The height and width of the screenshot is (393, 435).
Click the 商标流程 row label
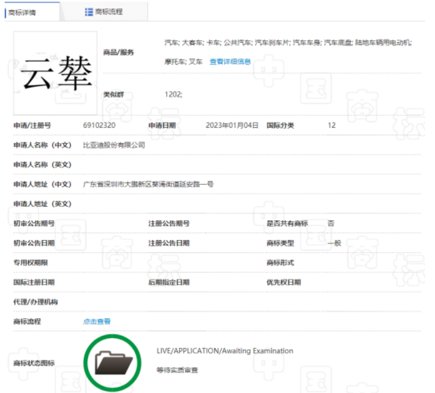27,321
